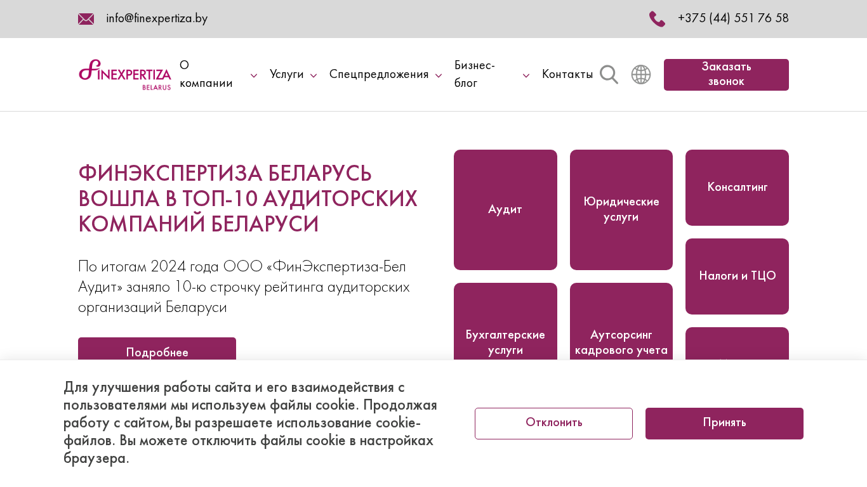Click the paragraph starting 'По итогам 2024 года'
Screen dimensions: 867x487
(244, 287)
